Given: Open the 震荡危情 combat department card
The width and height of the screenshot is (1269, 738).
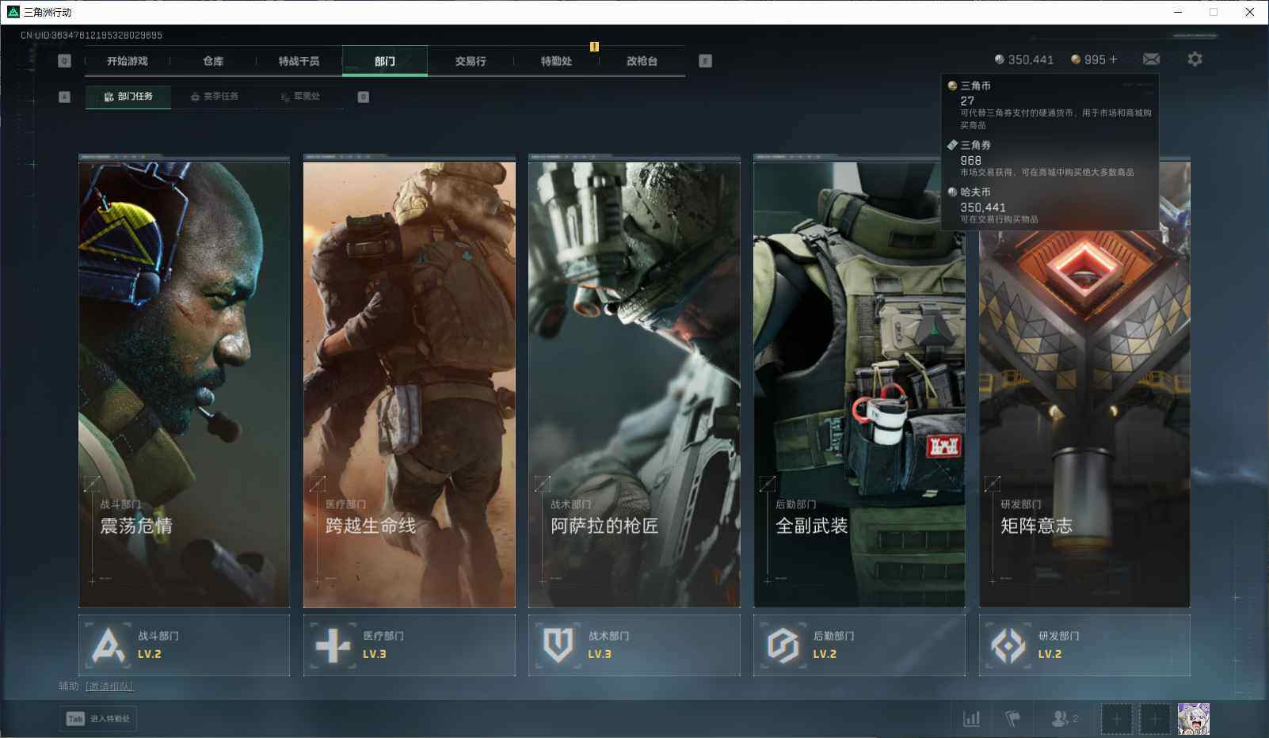Looking at the screenshot, I should pyautogui.click(x=184, y=384).
